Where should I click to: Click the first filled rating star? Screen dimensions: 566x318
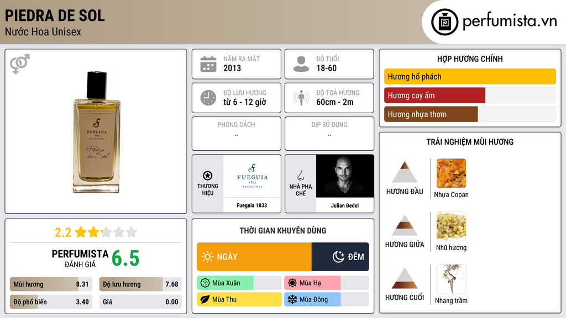pos(81,232)
